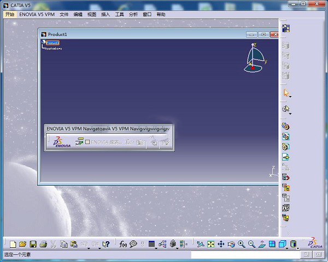This screenshot has width=328, height=262.
Task: Open the 工具 menu
Action: tap(119, 14)
